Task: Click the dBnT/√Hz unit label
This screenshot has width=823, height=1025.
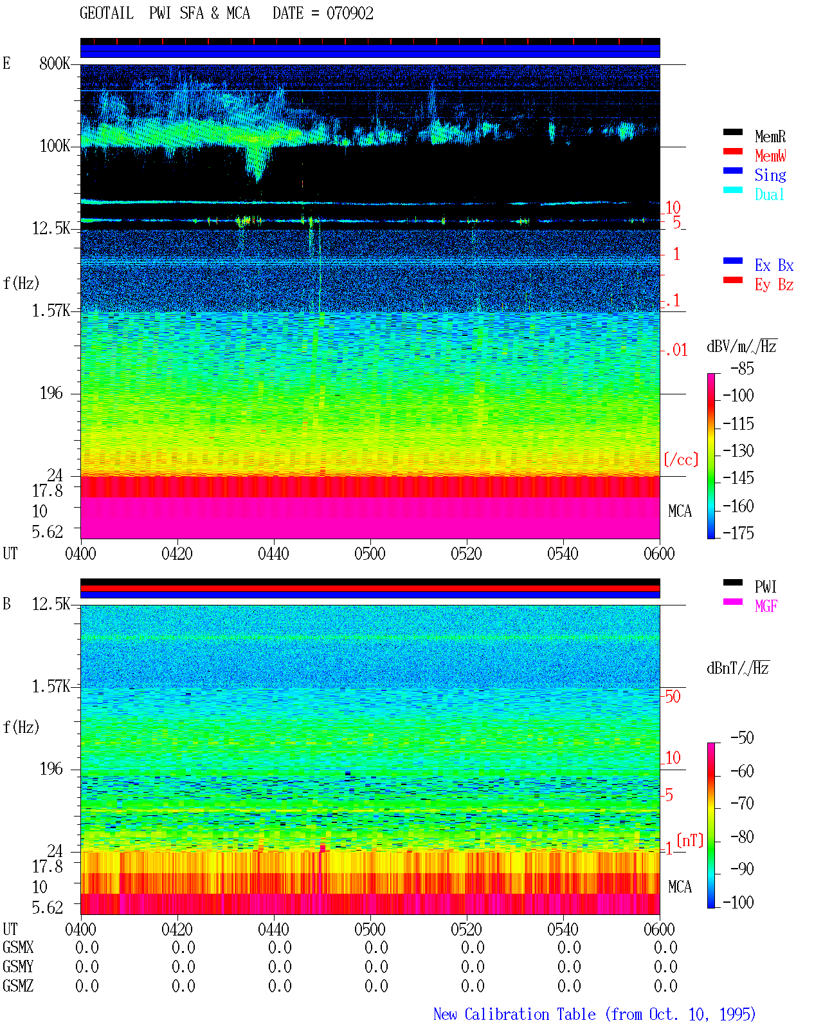Action: coord(738,668)
